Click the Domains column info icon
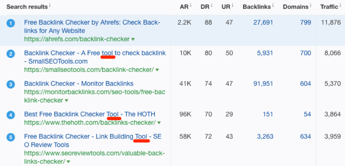The width and height of the screenshot is (345, 166). point(310,5)
